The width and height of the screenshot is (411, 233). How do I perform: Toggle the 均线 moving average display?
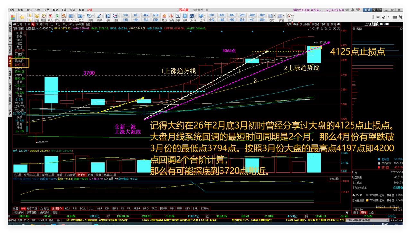(x=323, y=24)
